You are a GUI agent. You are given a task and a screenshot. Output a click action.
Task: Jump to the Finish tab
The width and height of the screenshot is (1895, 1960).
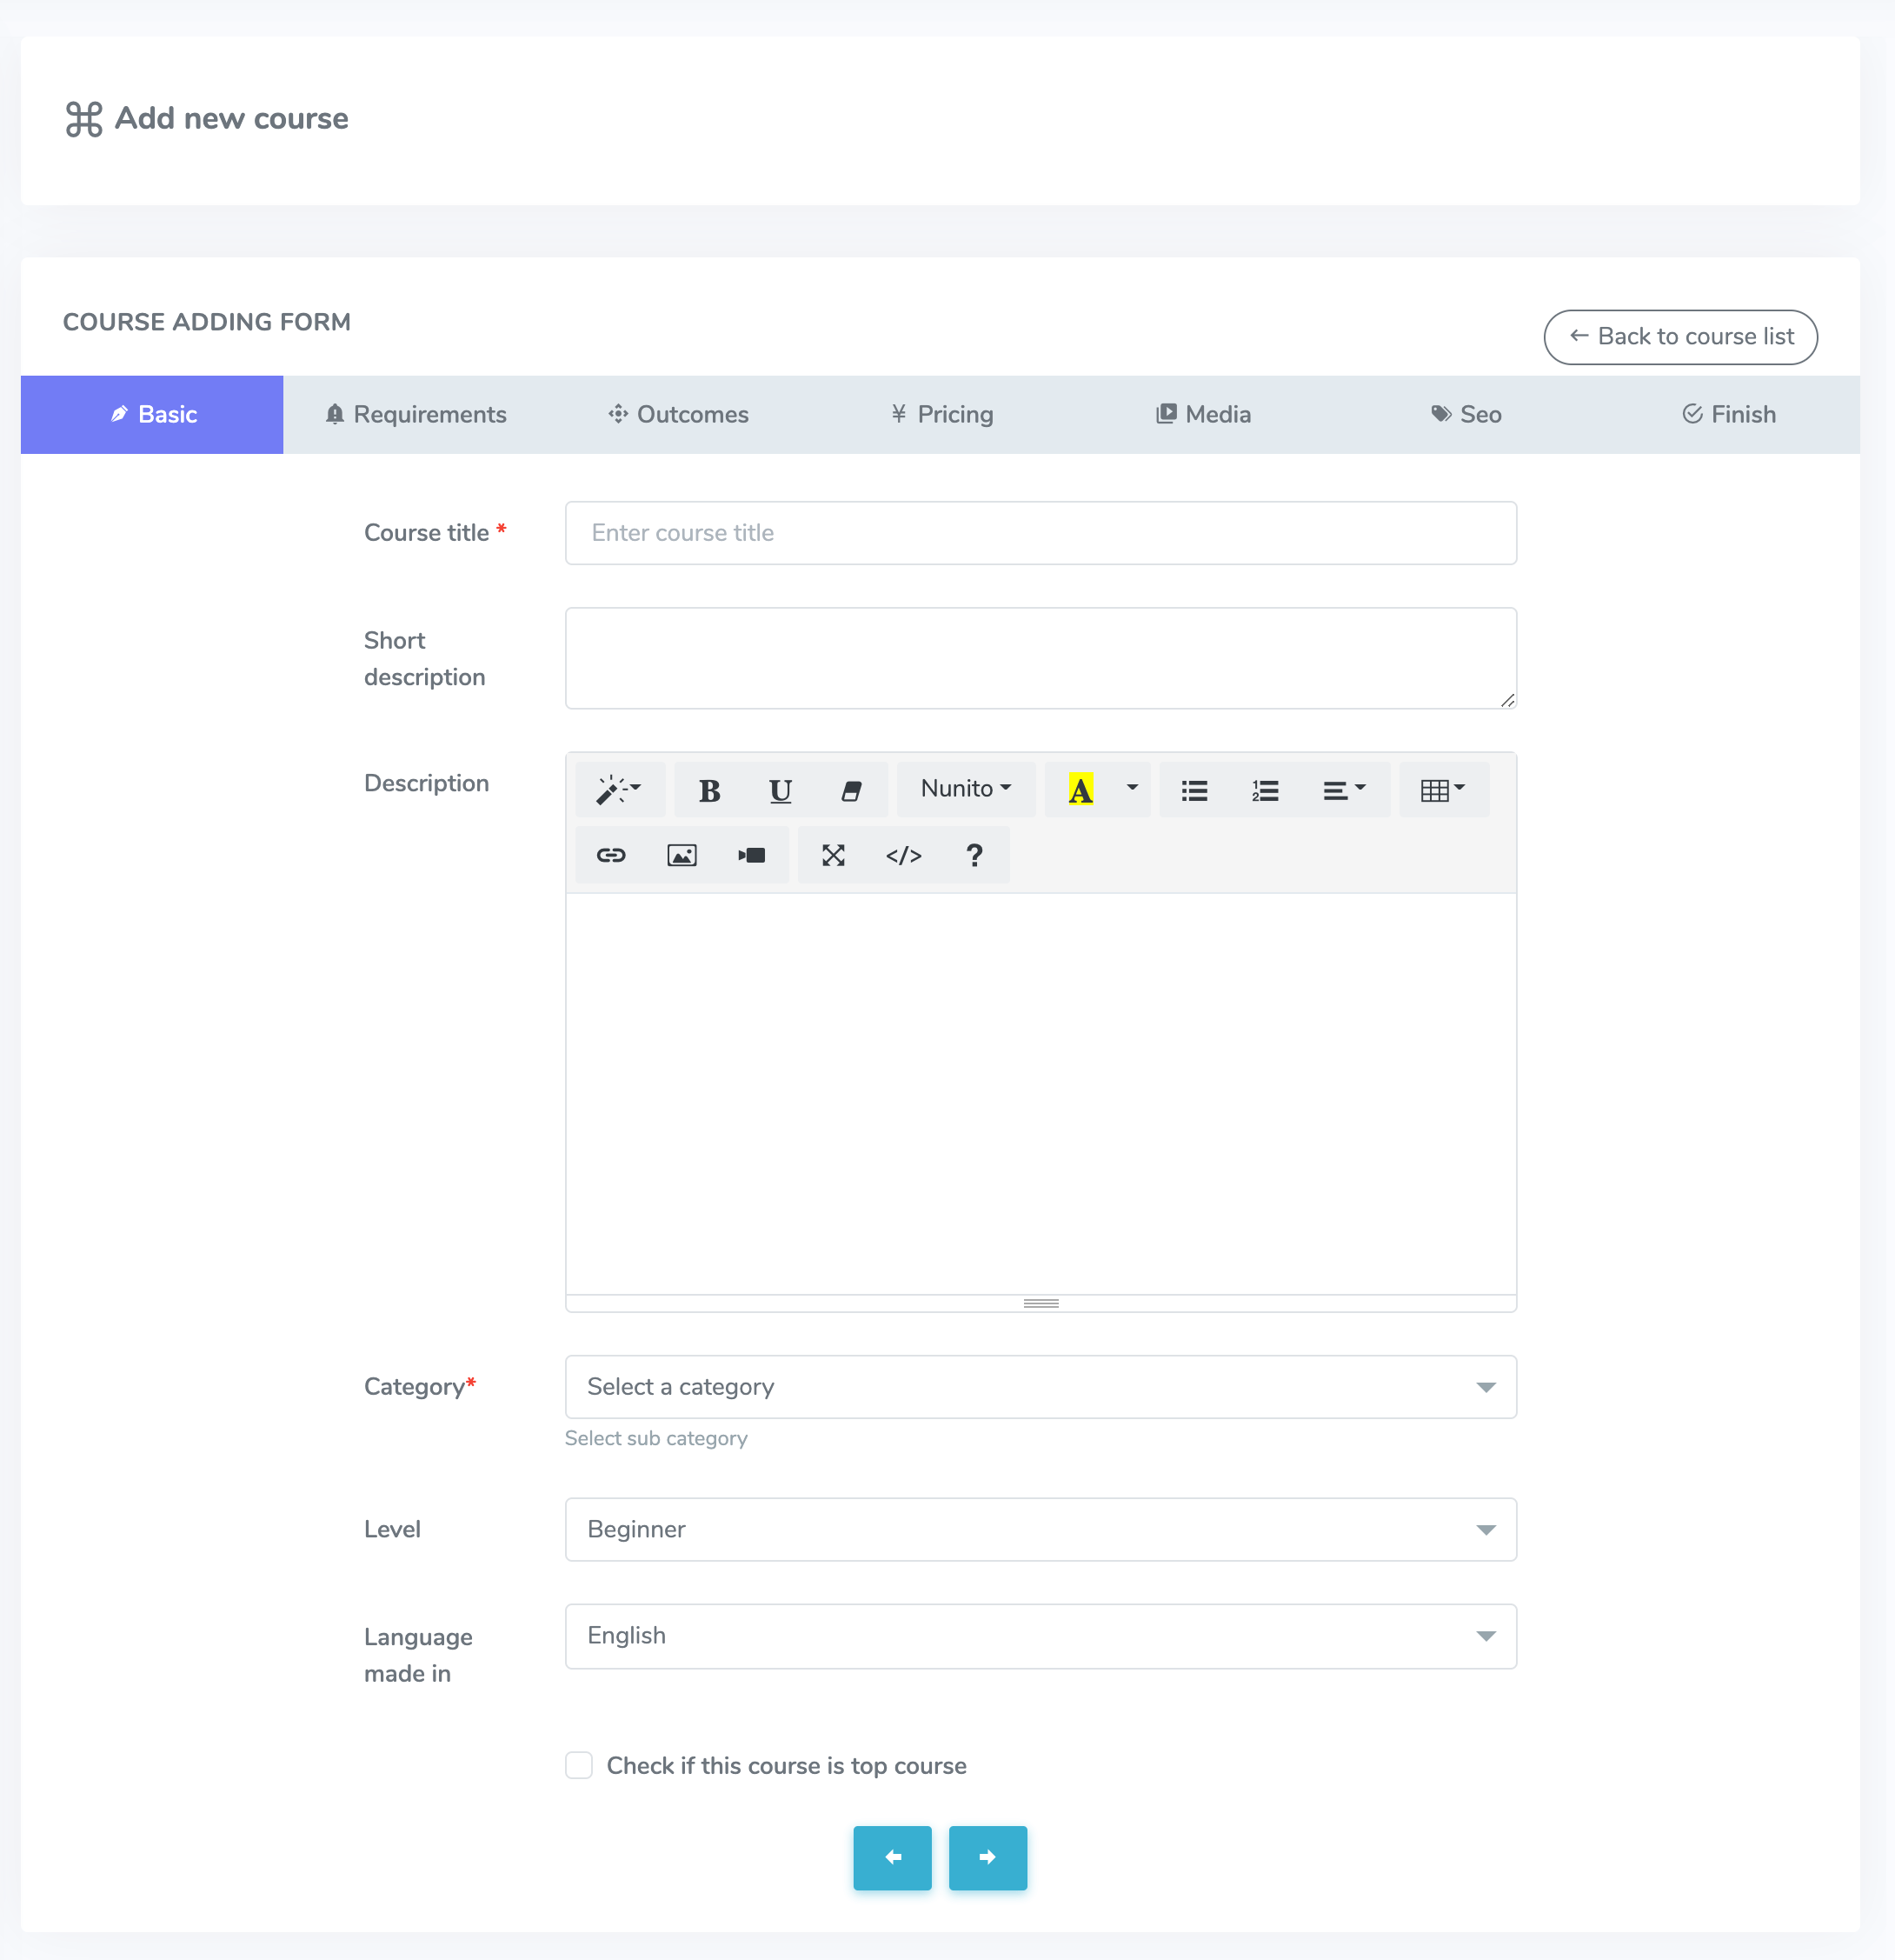pos(1729,415)
